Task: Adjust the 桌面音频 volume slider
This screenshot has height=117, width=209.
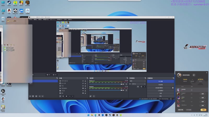Action: (x=106, y=90)
